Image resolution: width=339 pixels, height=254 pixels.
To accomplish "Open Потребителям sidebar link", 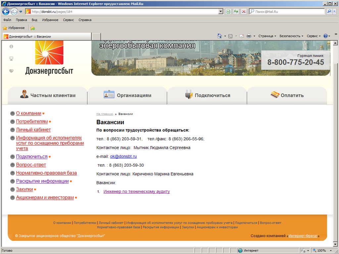I will 32,122.
